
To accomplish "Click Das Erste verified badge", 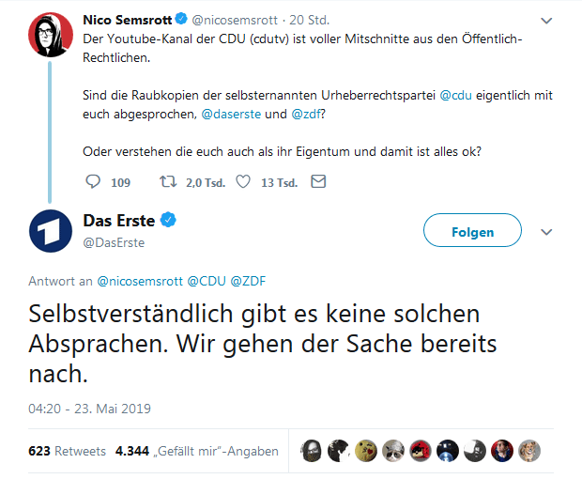I will point(168,220).
